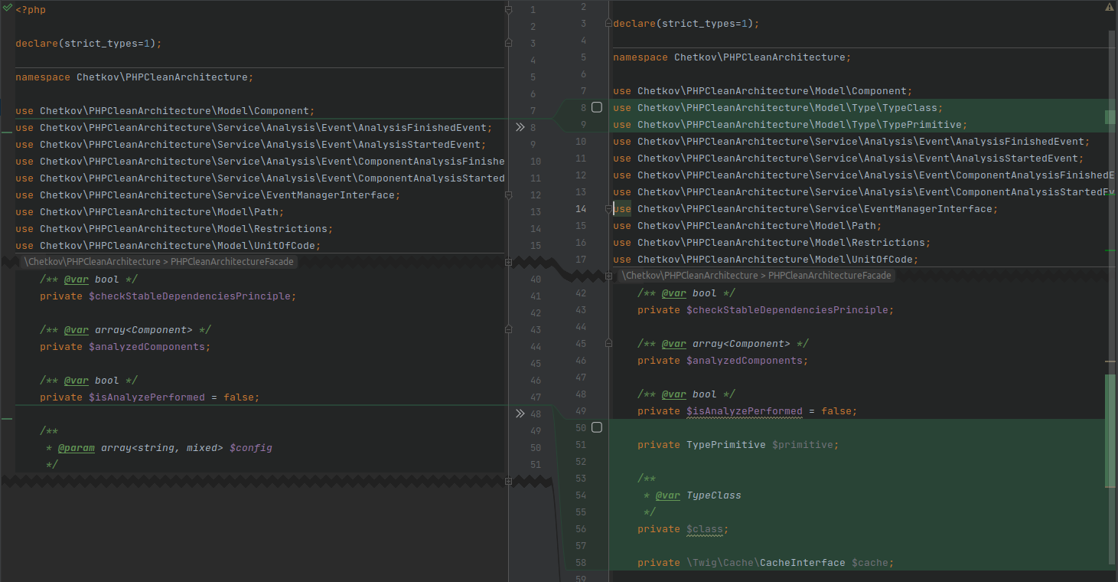Click '$isAnalyzePerformed' in the right pane
The image size is (1118, 582).
pyautogui.click(x=745, y=411)
